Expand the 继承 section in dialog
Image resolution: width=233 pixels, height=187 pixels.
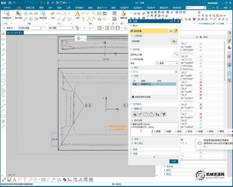[x=135, y=149]
